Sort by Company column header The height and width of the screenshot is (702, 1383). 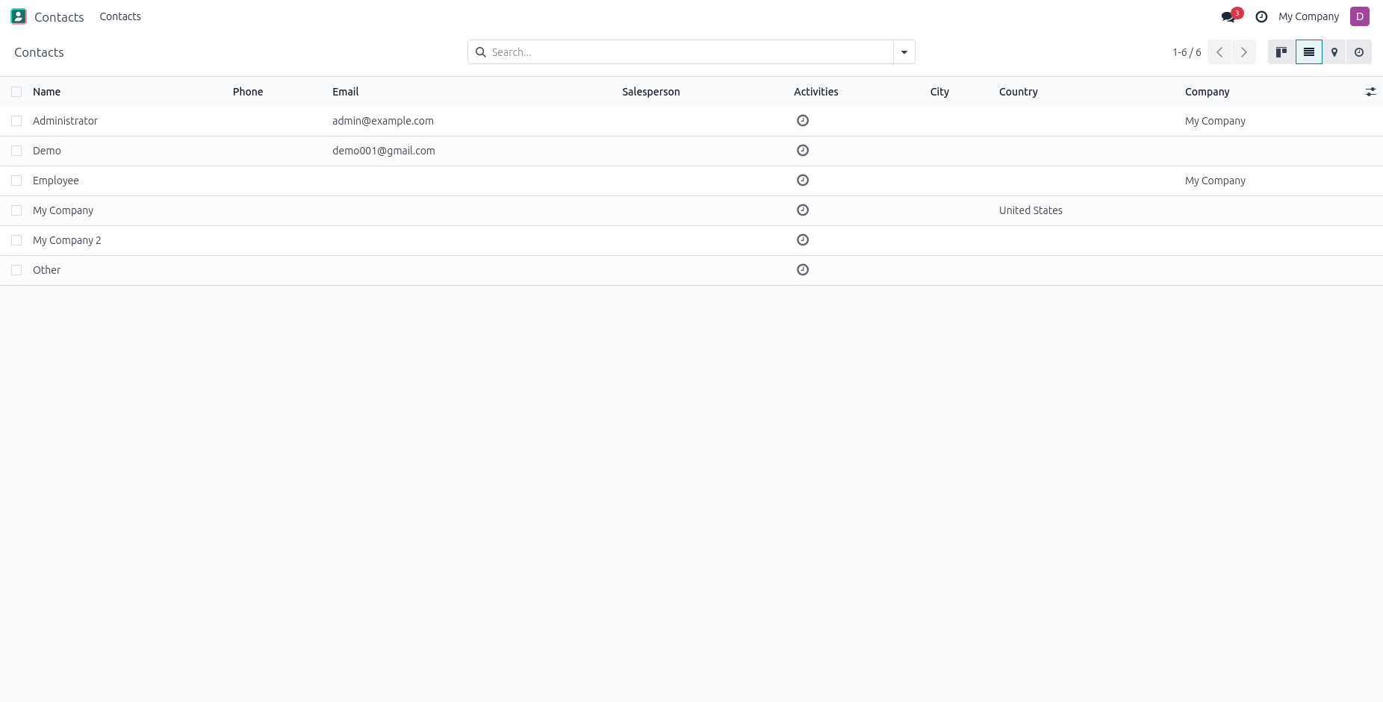tap(1207, 92)
